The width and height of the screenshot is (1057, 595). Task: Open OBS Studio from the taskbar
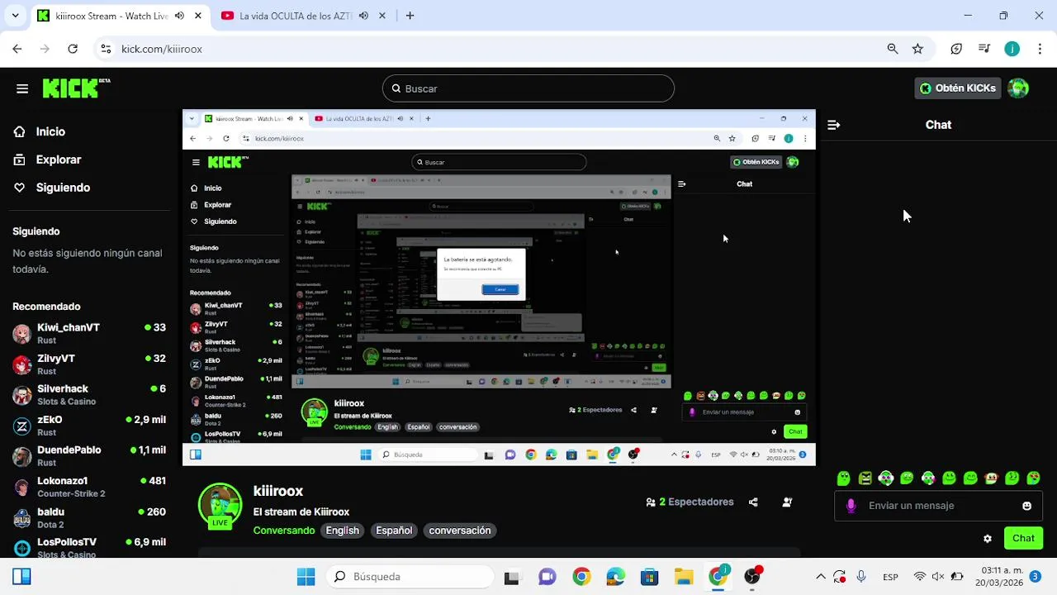point(752,577)
